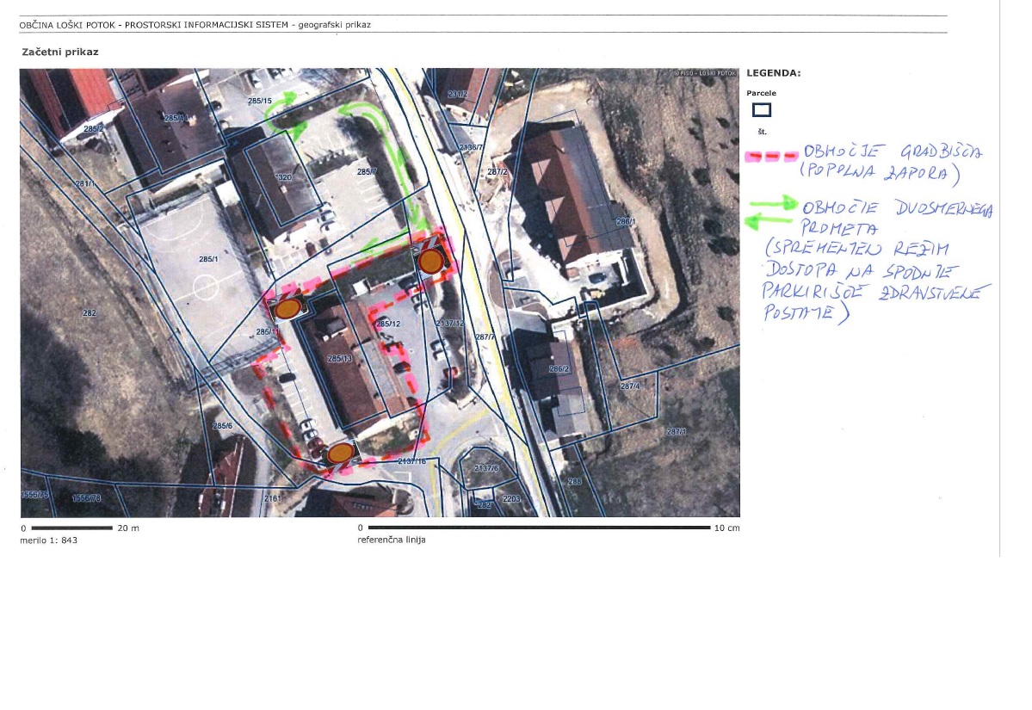Click parcel label 286/1 on large building

point(625,222)
